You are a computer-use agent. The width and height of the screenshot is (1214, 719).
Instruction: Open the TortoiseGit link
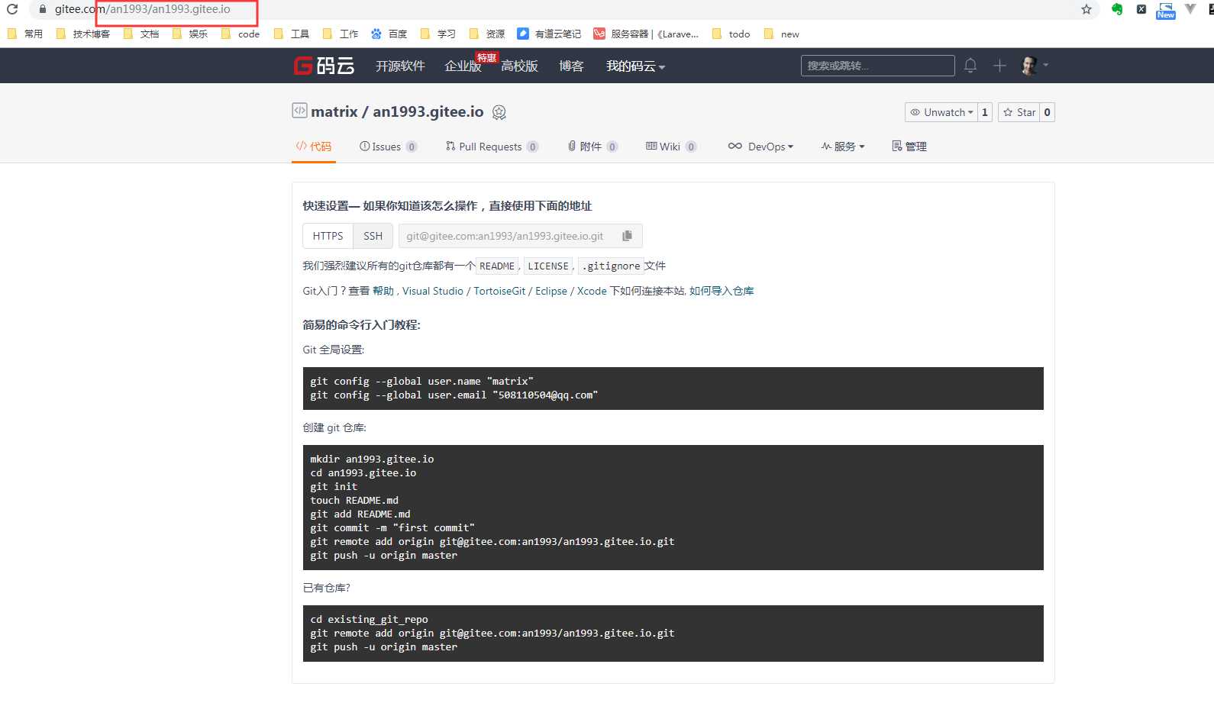tap(499, 291)
